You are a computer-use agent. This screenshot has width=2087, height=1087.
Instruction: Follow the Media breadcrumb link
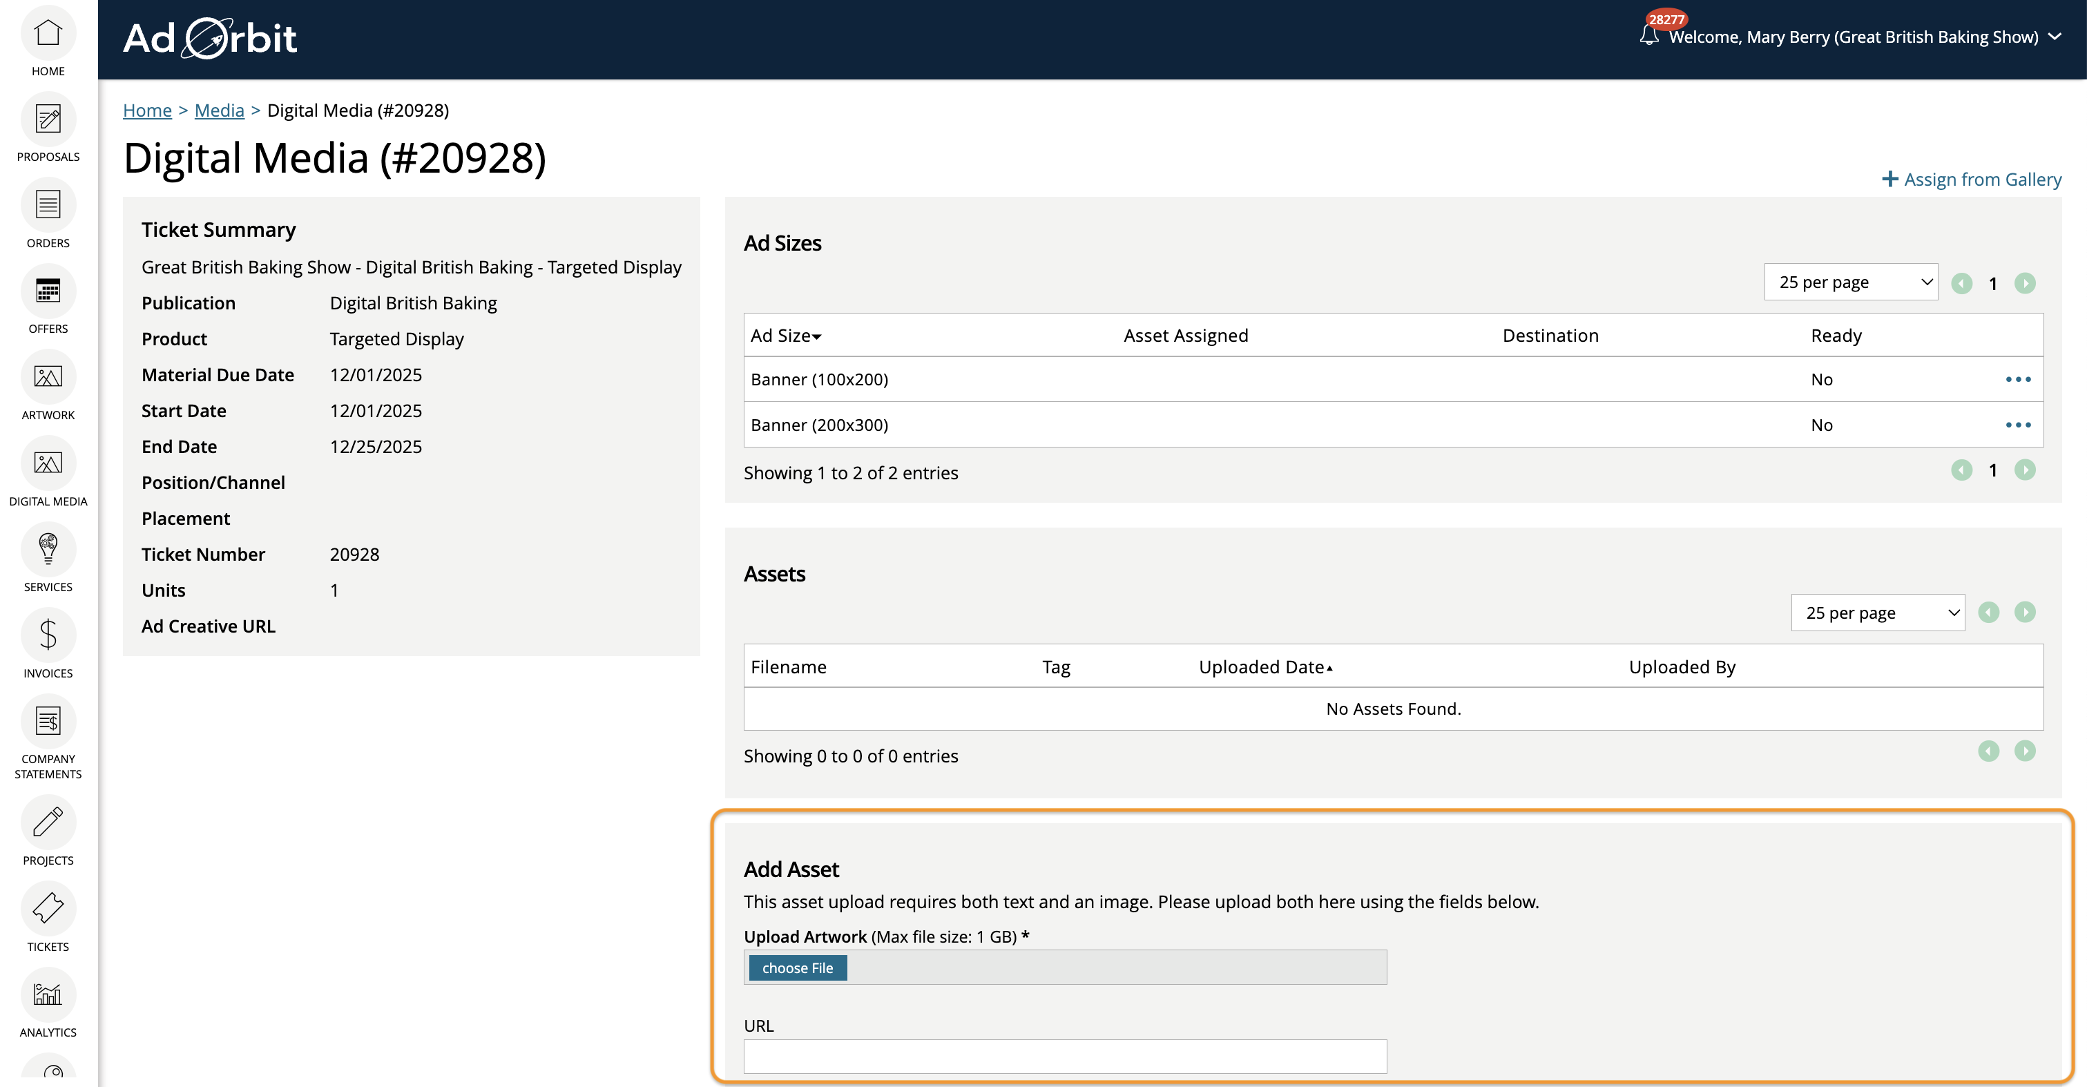tap(219, 110)
